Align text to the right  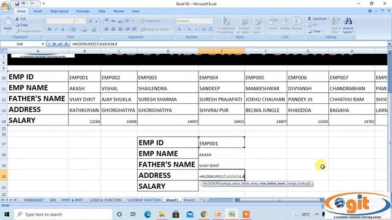click(120, 29)
